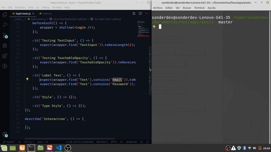
Task: Click the lightbulb quick-fix icon in the gutter
Action: 27,79
